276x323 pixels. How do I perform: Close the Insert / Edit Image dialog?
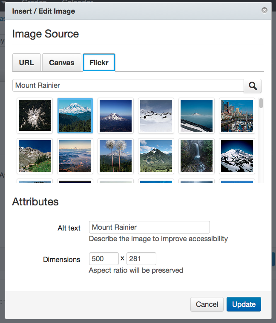click(x=264, y=10)
